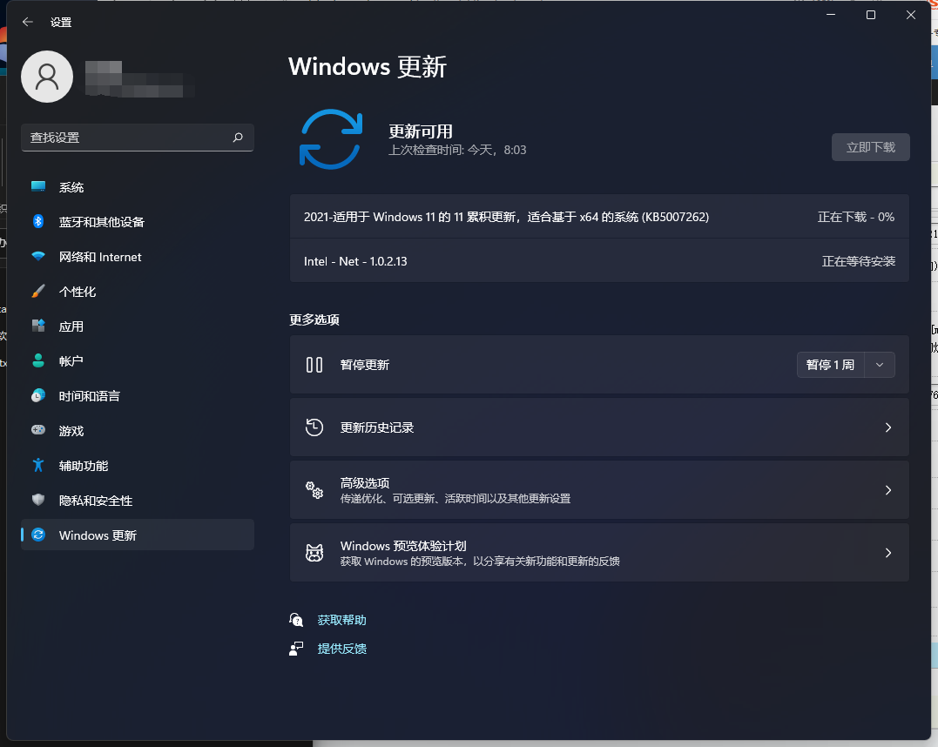Click the 获取帮助 chat bubble icon
938x747 pixels.
click(x=296, y=620)
